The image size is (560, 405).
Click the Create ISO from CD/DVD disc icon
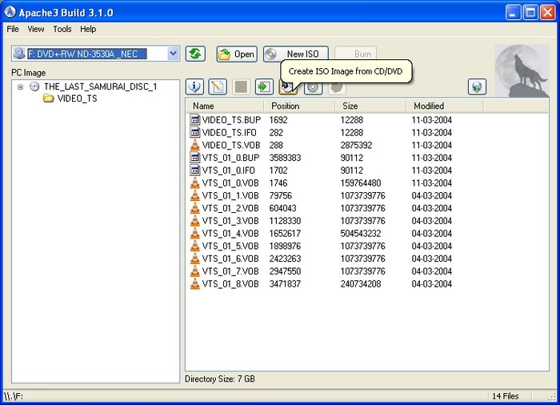(288, 87)
